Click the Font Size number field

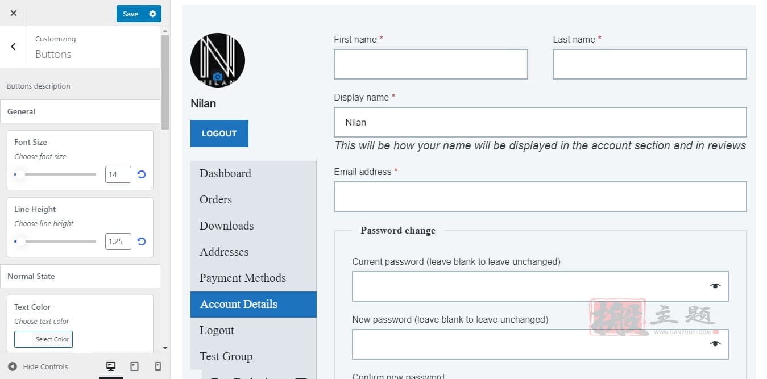118,174
